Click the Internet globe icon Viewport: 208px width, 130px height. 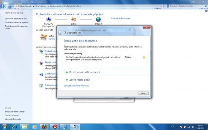point(98,20)
